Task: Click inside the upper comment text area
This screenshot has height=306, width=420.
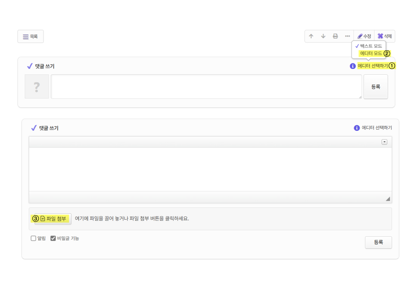Action: pos(206,87)
